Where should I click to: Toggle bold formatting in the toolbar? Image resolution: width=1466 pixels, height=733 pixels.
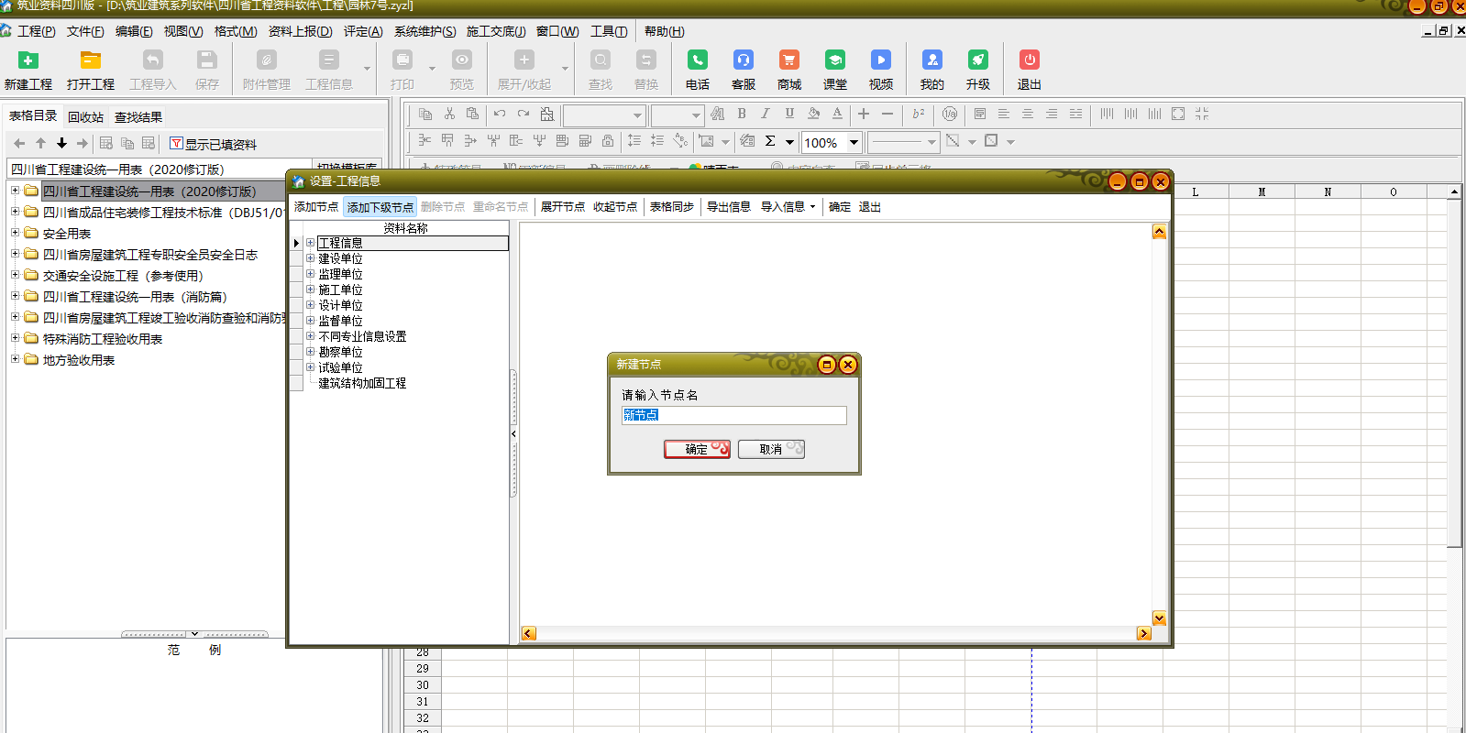tap(742, 114)
